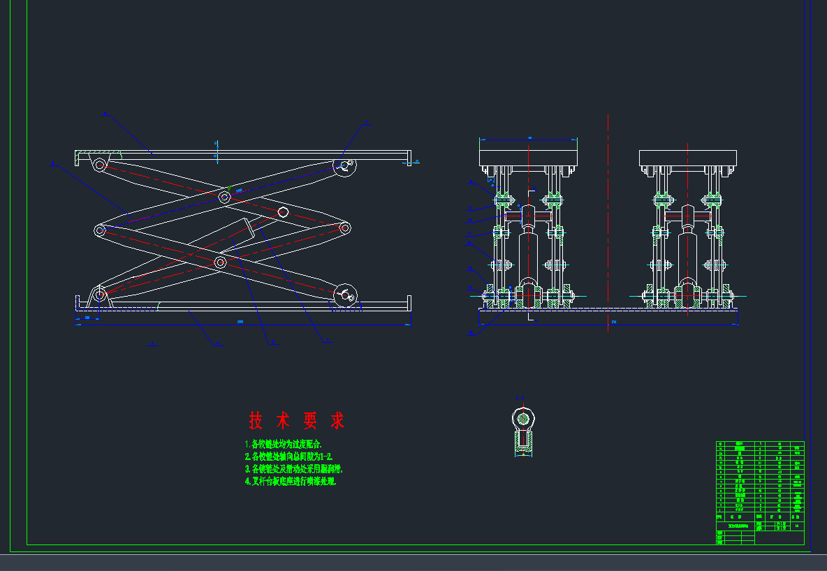This screenshot has height=571, width=827.
Task: Select the lower-right roller wheel on the base
Action: 344,294
